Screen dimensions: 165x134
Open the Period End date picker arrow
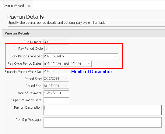(x=66, y=86)
